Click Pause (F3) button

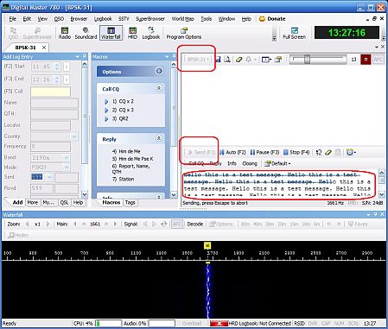pos(264,152)
